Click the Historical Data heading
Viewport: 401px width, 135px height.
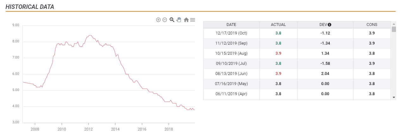[30, 7]
